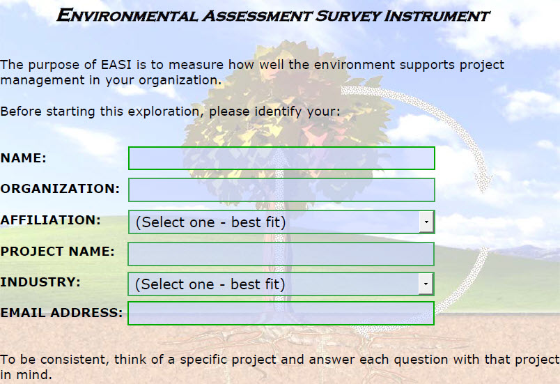Viewport: 560px width, 384px height.
Task: Click Affiliation's 'Select one - best fit' text
Action: click(x=211, y=222)
